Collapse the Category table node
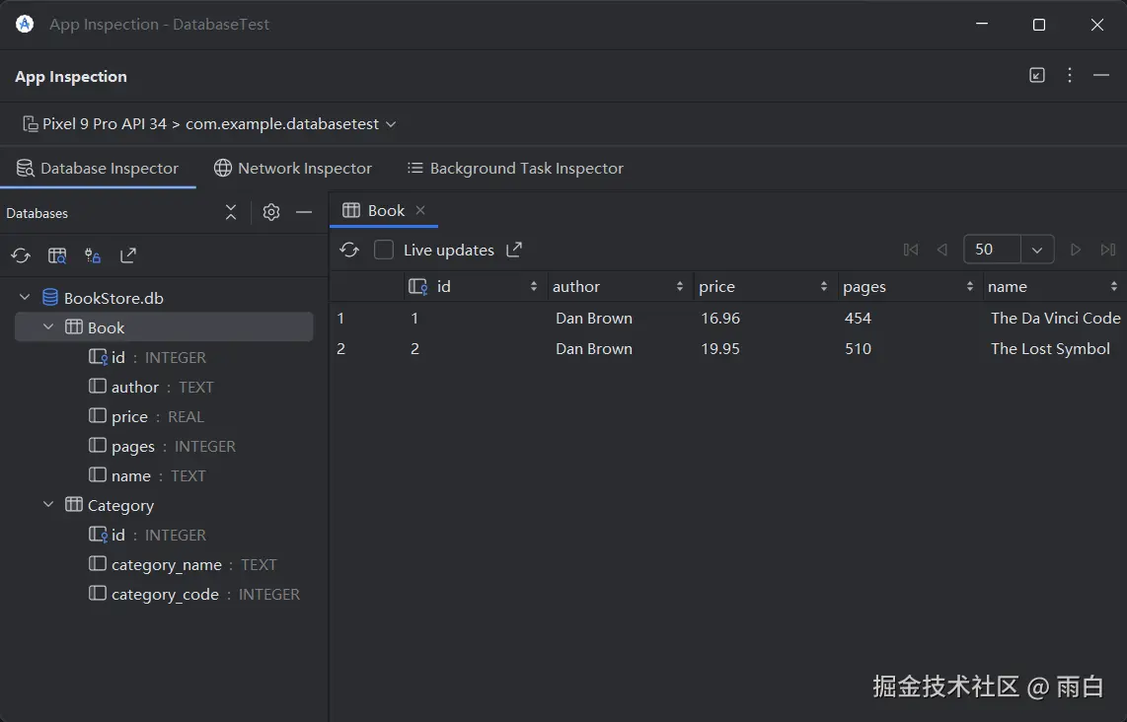Viewport: 1127px width, 722px height. point(48,505)
